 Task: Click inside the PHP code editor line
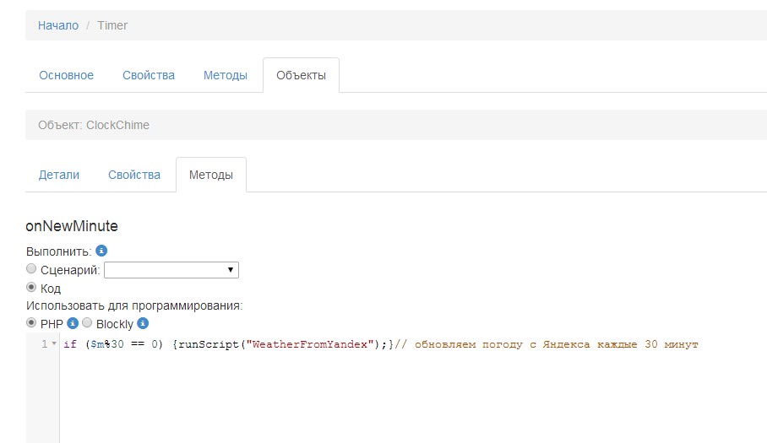coord(380,344)
